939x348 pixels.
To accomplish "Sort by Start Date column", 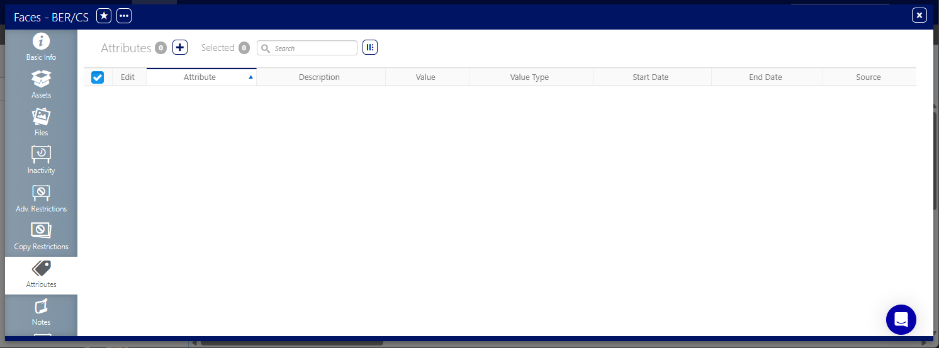I will point(650,77).
